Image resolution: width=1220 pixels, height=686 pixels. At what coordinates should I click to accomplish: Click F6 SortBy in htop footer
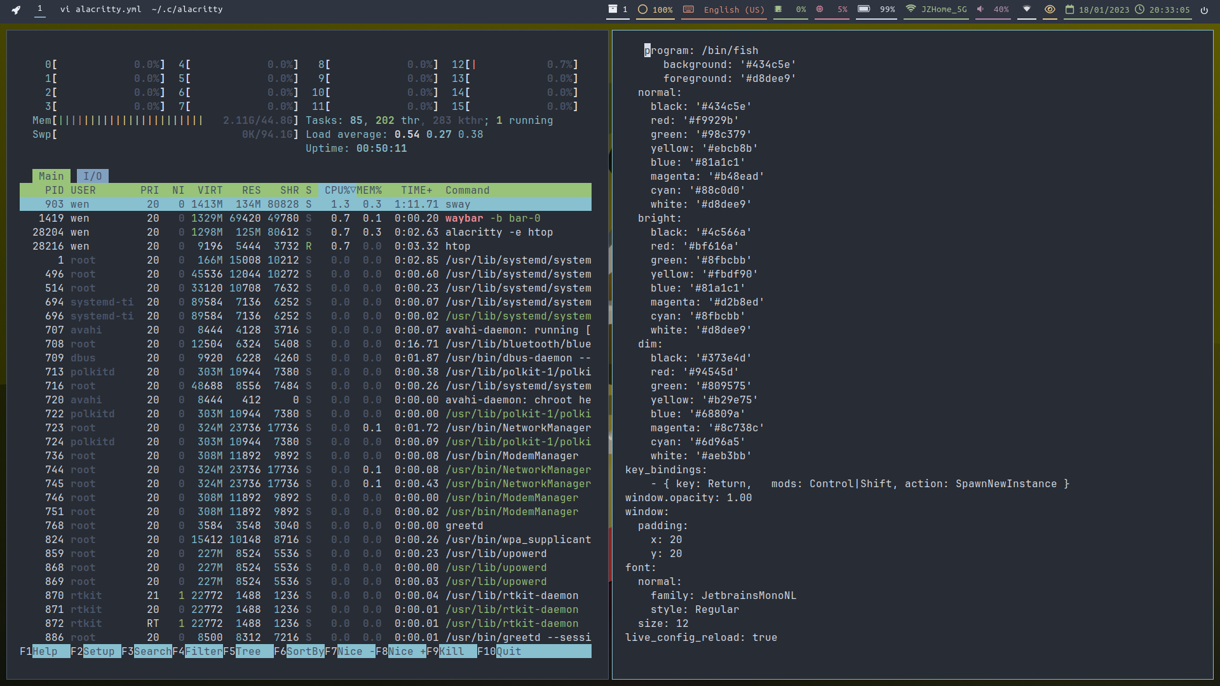click(299, 651)
